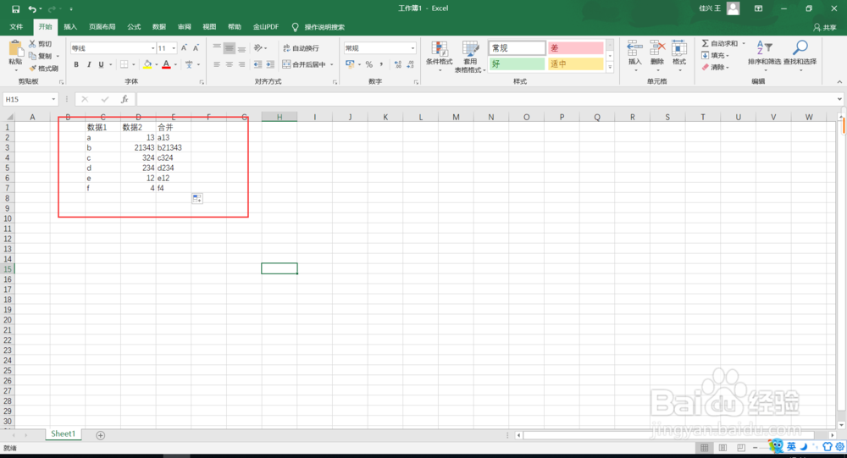Open Font dialog launcher
Image resolution: width=847 pixels, height=458 pixels.
(x=202, y=82)
